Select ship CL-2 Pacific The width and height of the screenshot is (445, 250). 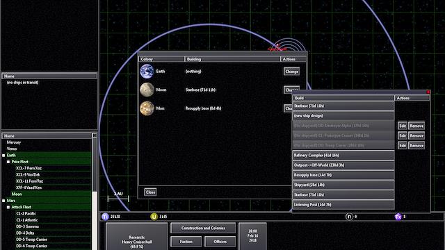(26, 214)
